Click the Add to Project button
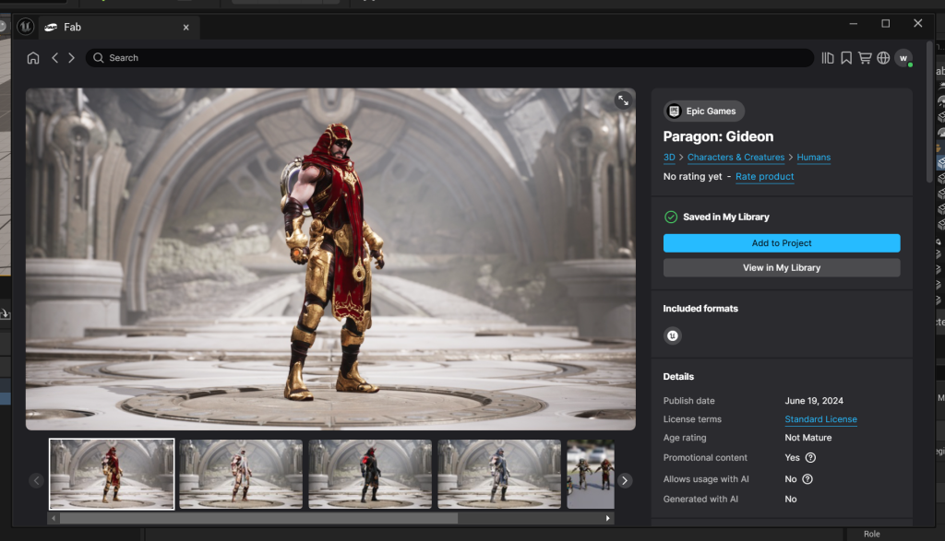 click(x=782, y=243)
